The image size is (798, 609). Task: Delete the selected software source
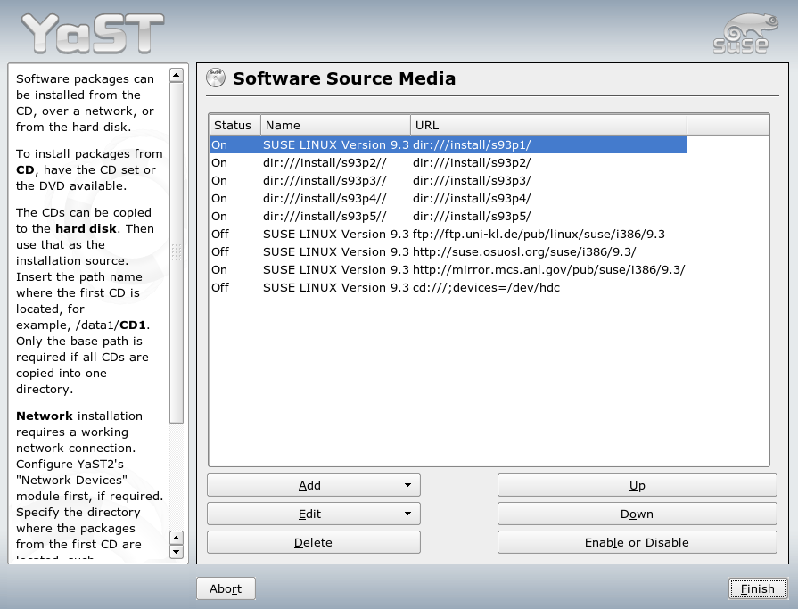click(314, 542)
